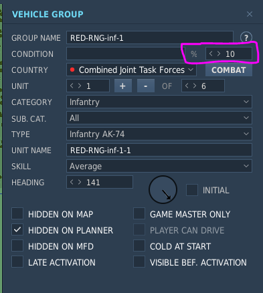Open the help question mark icon
Viewport: 263px width, 293px height.
246,37
